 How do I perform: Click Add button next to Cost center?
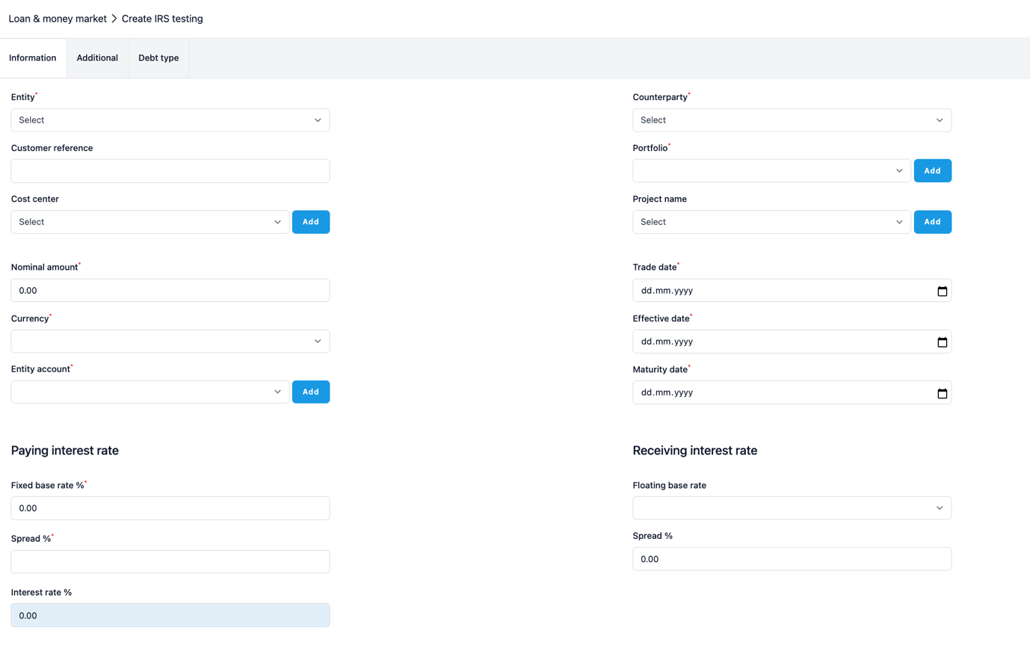pos(311,222)
